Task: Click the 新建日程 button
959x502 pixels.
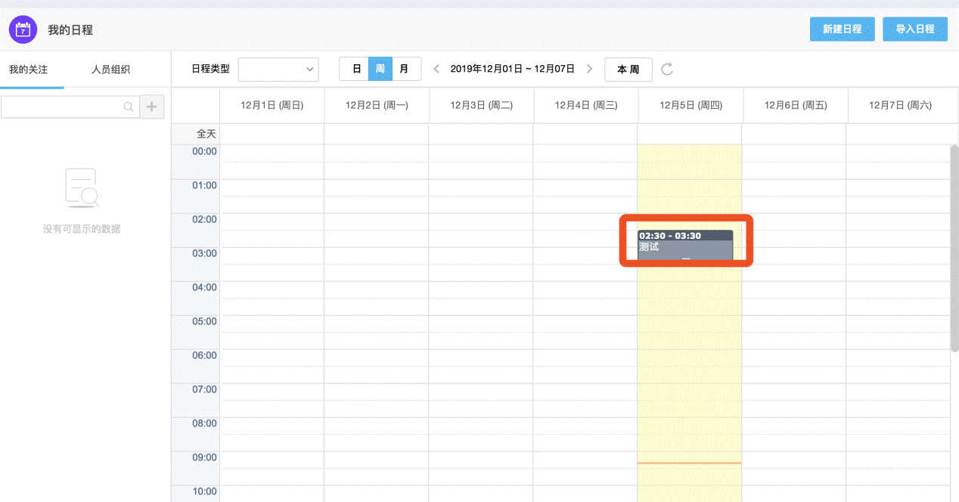Action: click(x=842, y=29)
